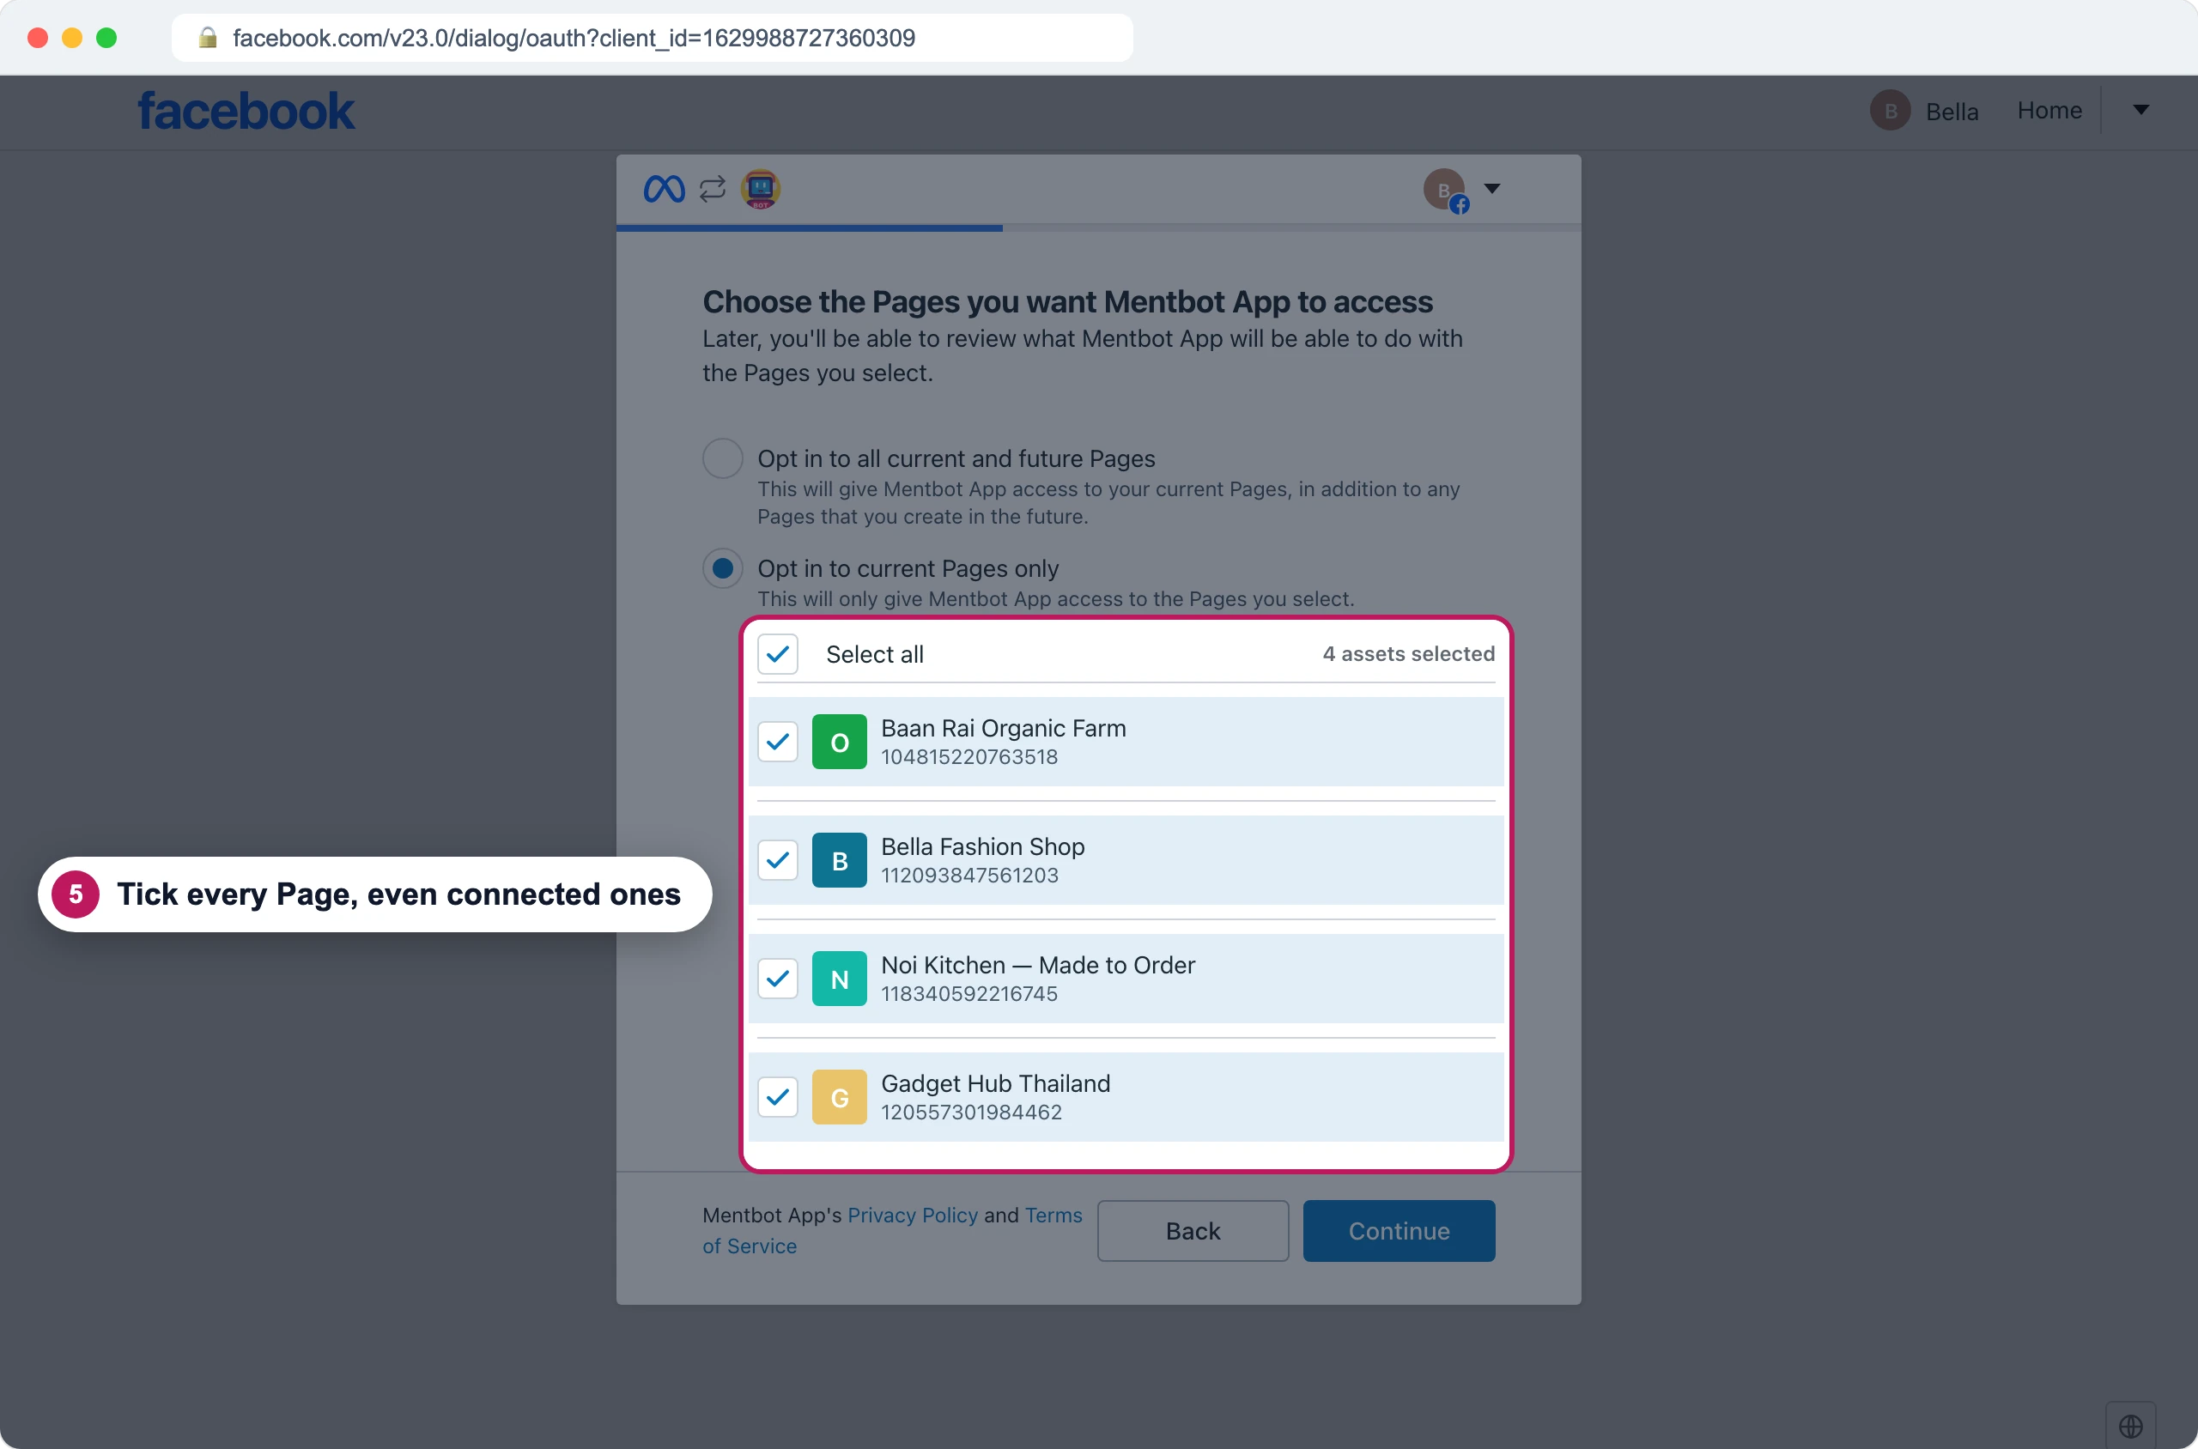The width and height of the screenshot is (2198, 1449).
Task: Untick the Noi Kitchen — Made to Order checkbox
Action: [777, 979]
